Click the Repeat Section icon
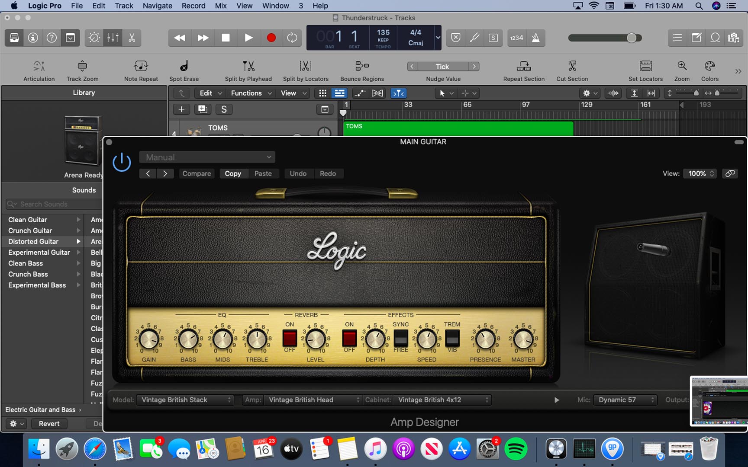This screenshot has width=748, height=467. pyautogui.click(x=524, y=66)
